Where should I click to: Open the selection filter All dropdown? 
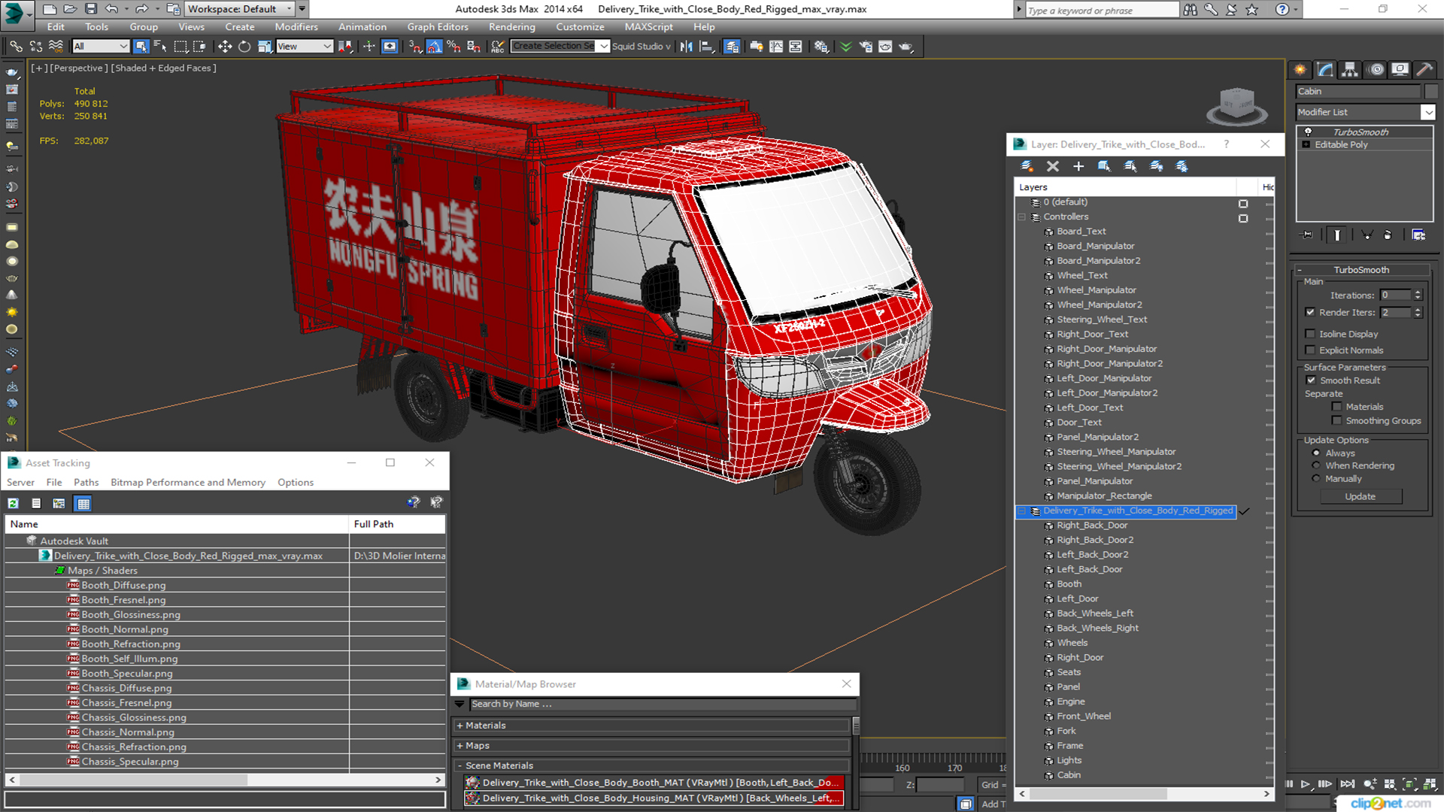point(101,47)
